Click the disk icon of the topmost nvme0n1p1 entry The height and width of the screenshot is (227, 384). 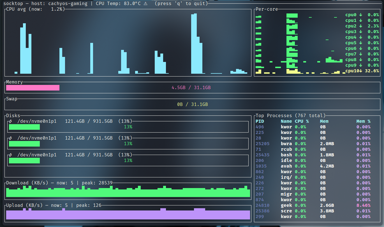pos(10,121)
